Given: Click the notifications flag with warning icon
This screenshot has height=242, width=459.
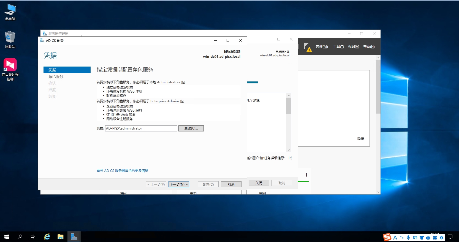Looking at the screenshot, I should pos(308,47).
